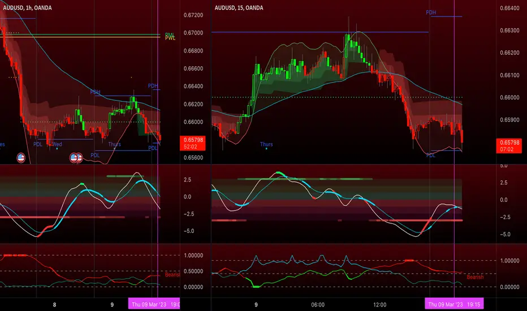Click the lone US flag economic event icon
Image resolution: width=527 pixels, height=311 pixels.
pyautogui.click(x=21, y=158)
